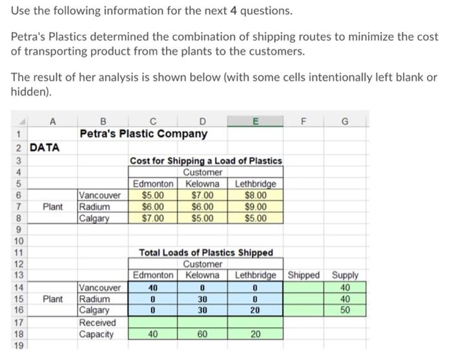Select Vancouver Edmonton loads cell showing 40
Image resolution: width=452 pixels, height=355 pixels.
click(153, 288)
